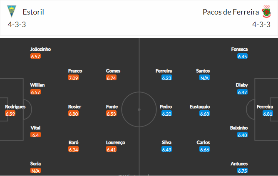
Task: Click player Lourenço's name
Action: (116, 142)
